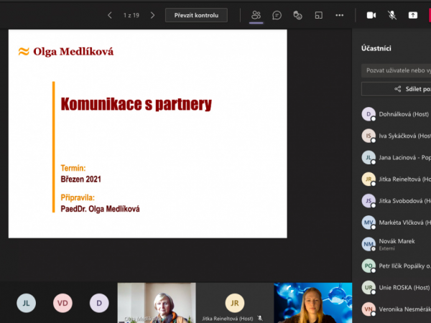Open breakout rooms icon in toolbar
The width and height of the screenshot is (431, 323).
tap(318, 15)
